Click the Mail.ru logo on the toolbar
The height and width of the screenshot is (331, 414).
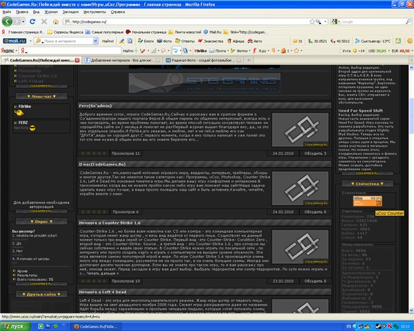click(x=14, y=41)
